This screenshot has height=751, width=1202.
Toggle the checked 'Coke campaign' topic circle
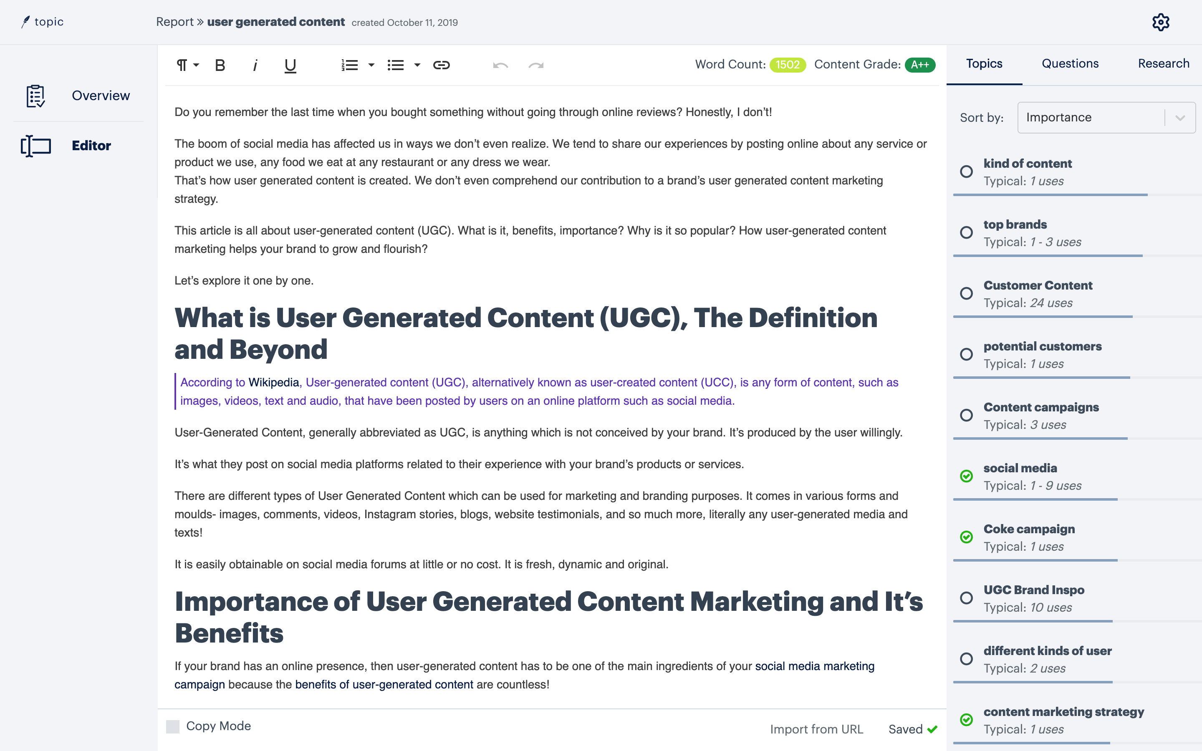tap(967, 537)
